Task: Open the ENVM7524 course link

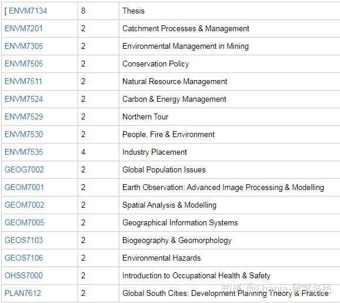Action: point(24,99)
